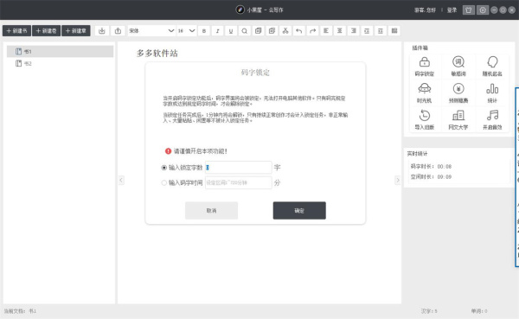Open the 统计 statistics bar chart plugin
This screenshot has height=319, width=519.
point(492,93)
